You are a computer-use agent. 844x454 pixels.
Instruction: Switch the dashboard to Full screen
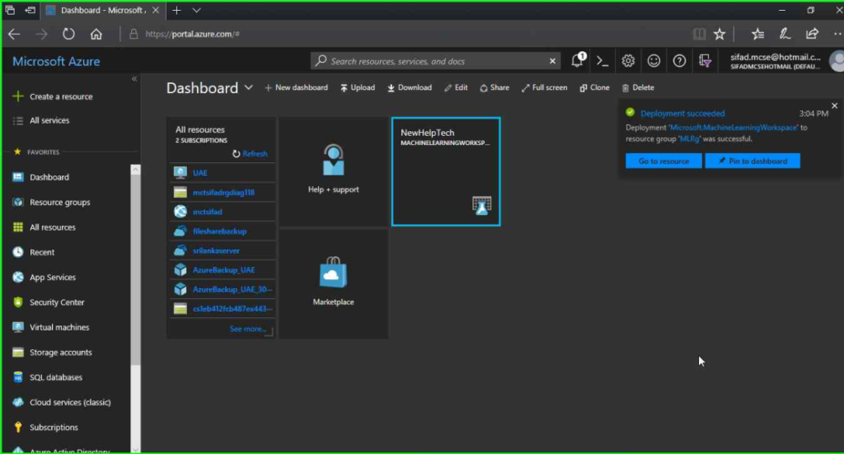click(544, 87)
